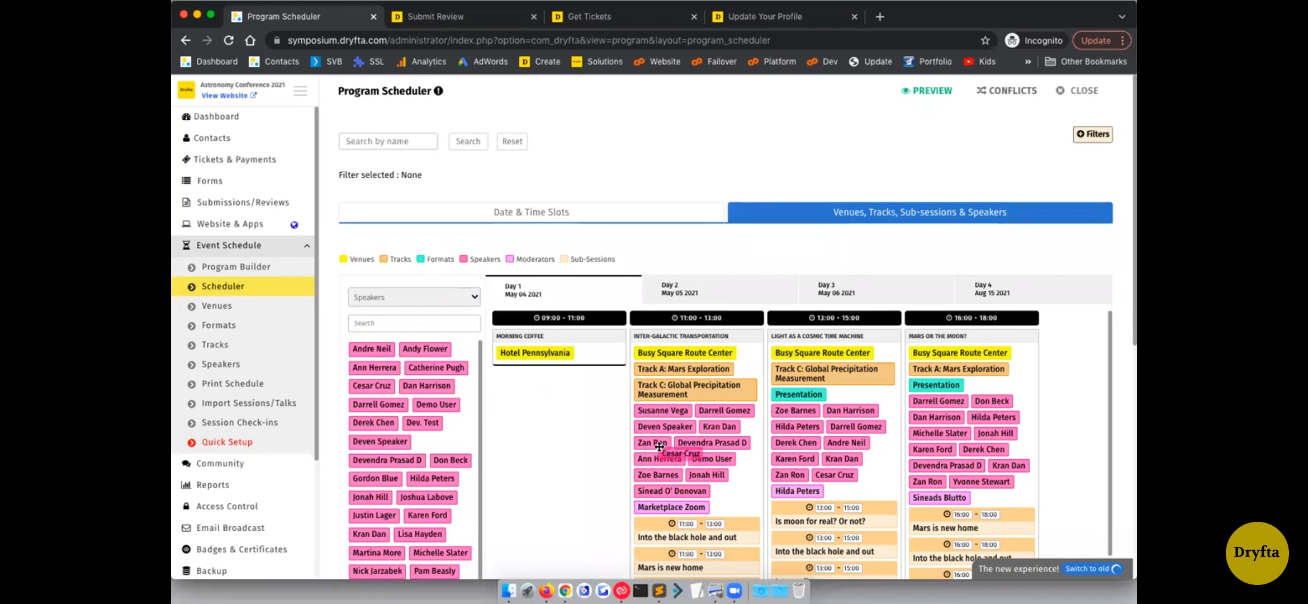
Task: Click Hotel Pennsylvania venue tag
Action: [535, 353]
